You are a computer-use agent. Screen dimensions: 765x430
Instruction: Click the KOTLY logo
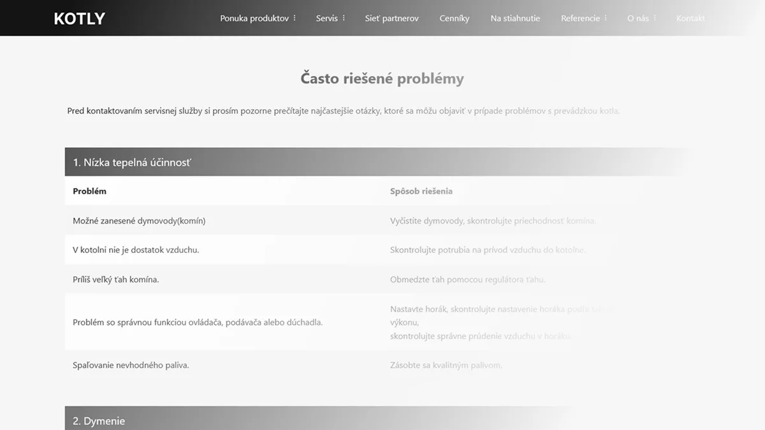click(79, 18)
